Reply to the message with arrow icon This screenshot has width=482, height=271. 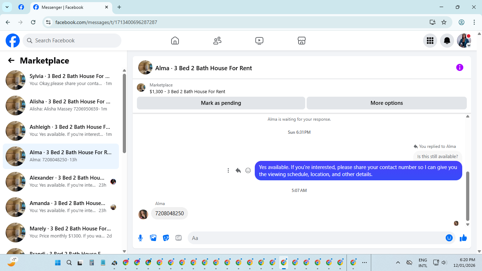point(238,170)
